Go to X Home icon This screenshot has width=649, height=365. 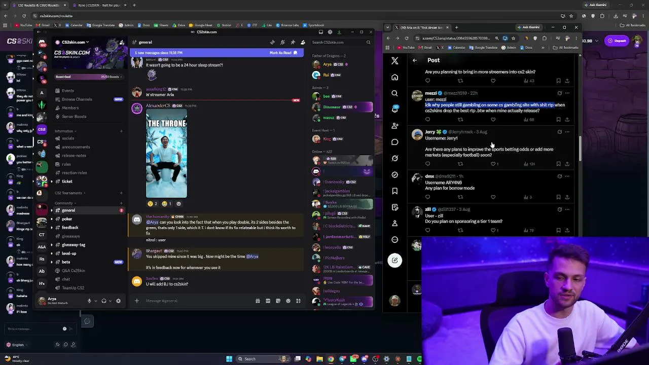coord(394,77)
